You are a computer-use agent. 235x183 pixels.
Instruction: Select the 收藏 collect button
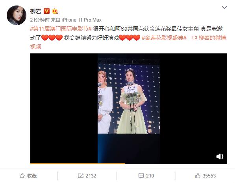coord(28,176)
